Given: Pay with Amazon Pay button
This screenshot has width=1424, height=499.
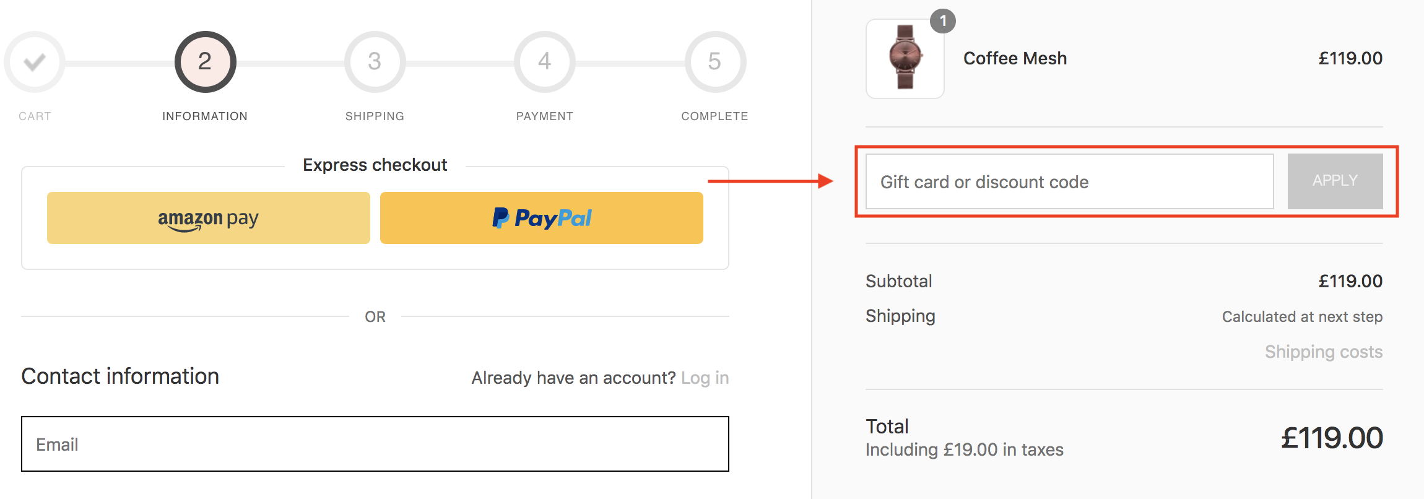Looking at the screenshot, I should coord(209,218).
